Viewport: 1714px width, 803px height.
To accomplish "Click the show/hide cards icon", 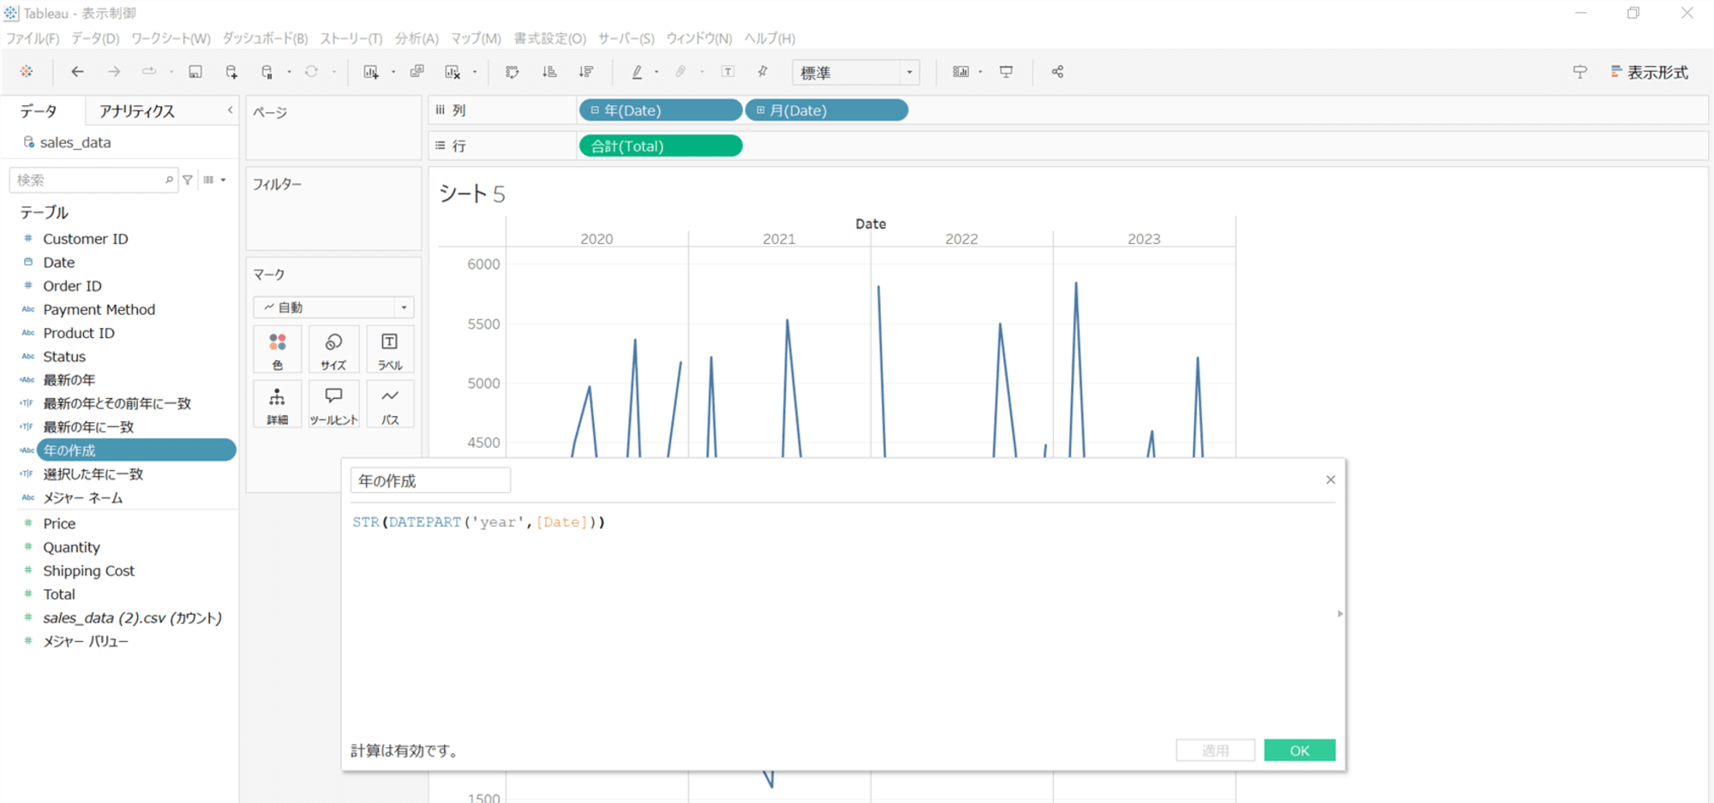I will [x=961, y=72].
